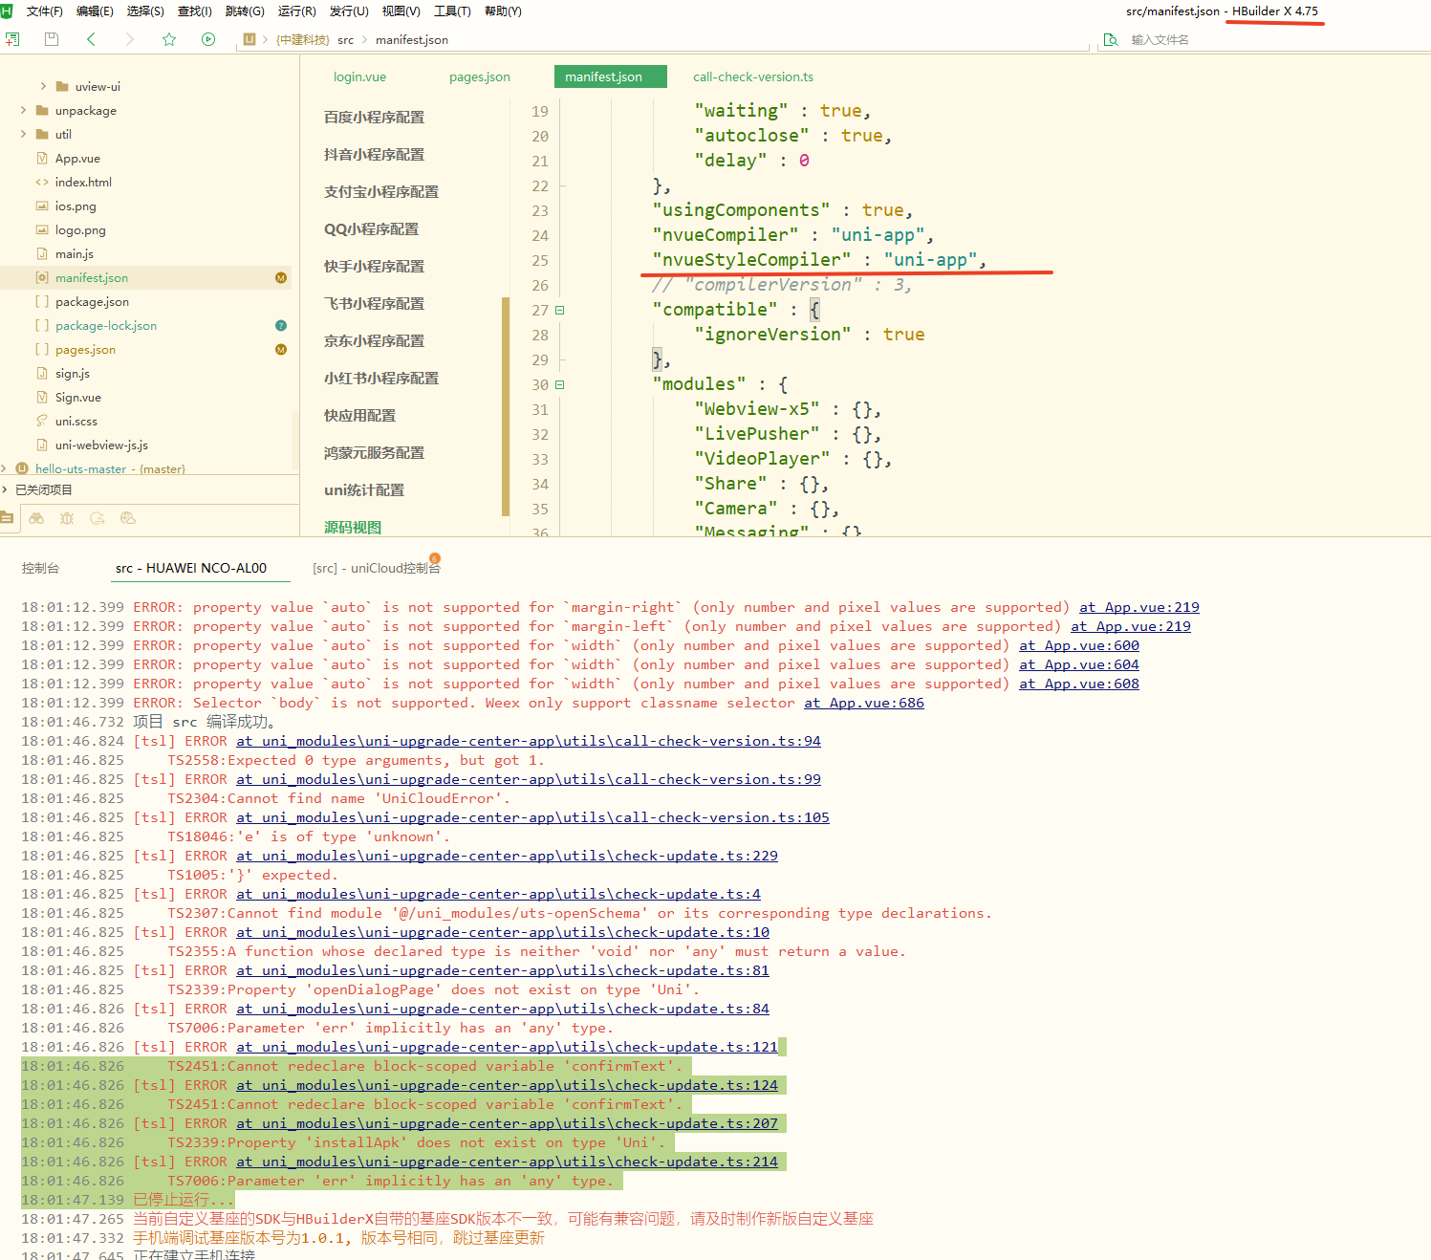This screenshot has width=1431, height=1260.
Task: Open check-update.ts:81 error link
Action: [x=503, y=970]
